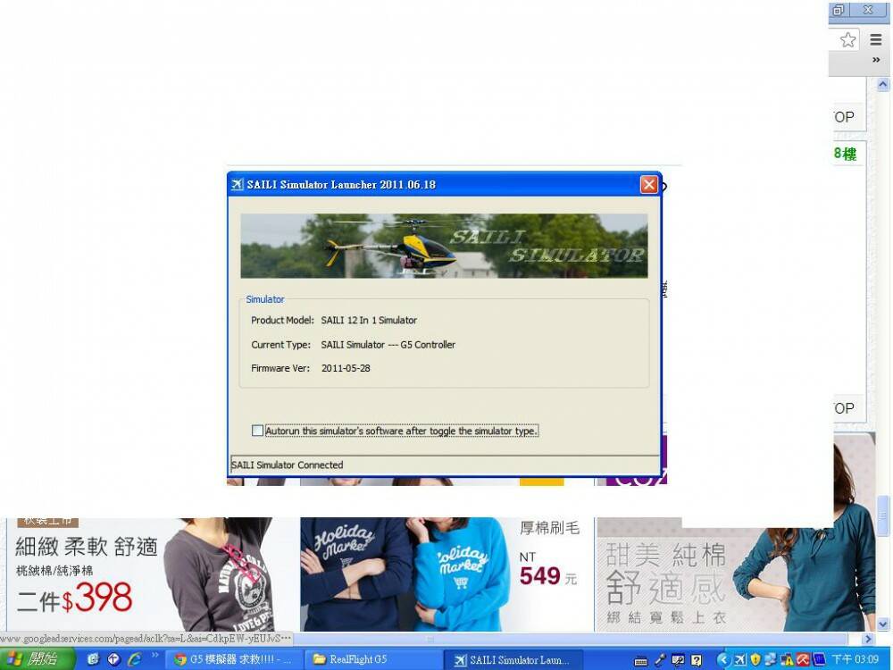Click the SAILI airplane tray icon
The image size is (893, 670).
(739, 660)
